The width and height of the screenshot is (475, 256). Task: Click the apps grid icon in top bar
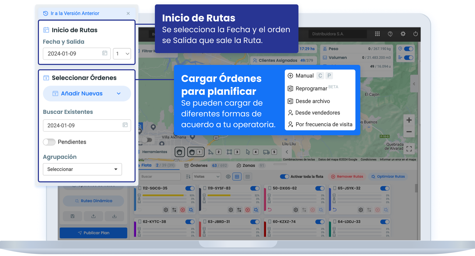377,34
